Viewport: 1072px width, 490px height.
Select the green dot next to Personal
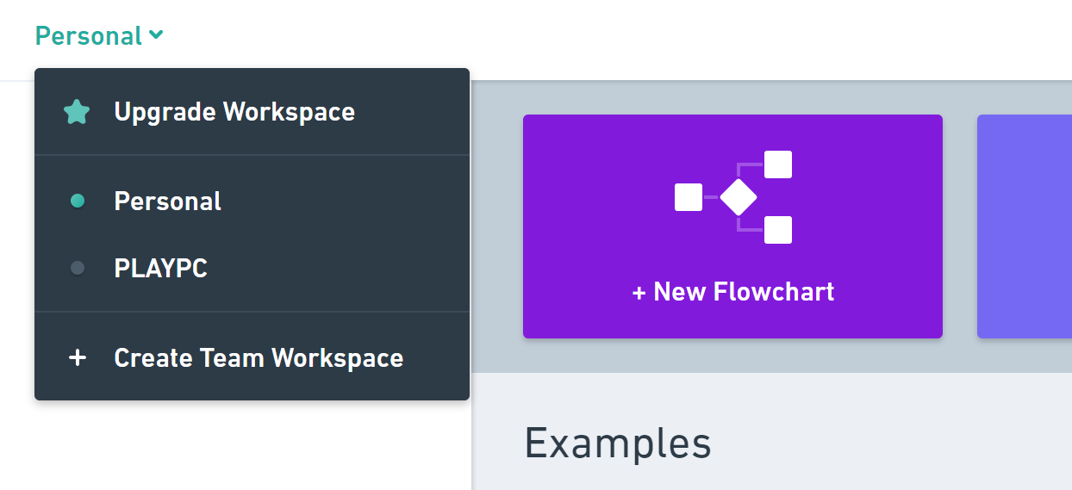pos(78,202)
